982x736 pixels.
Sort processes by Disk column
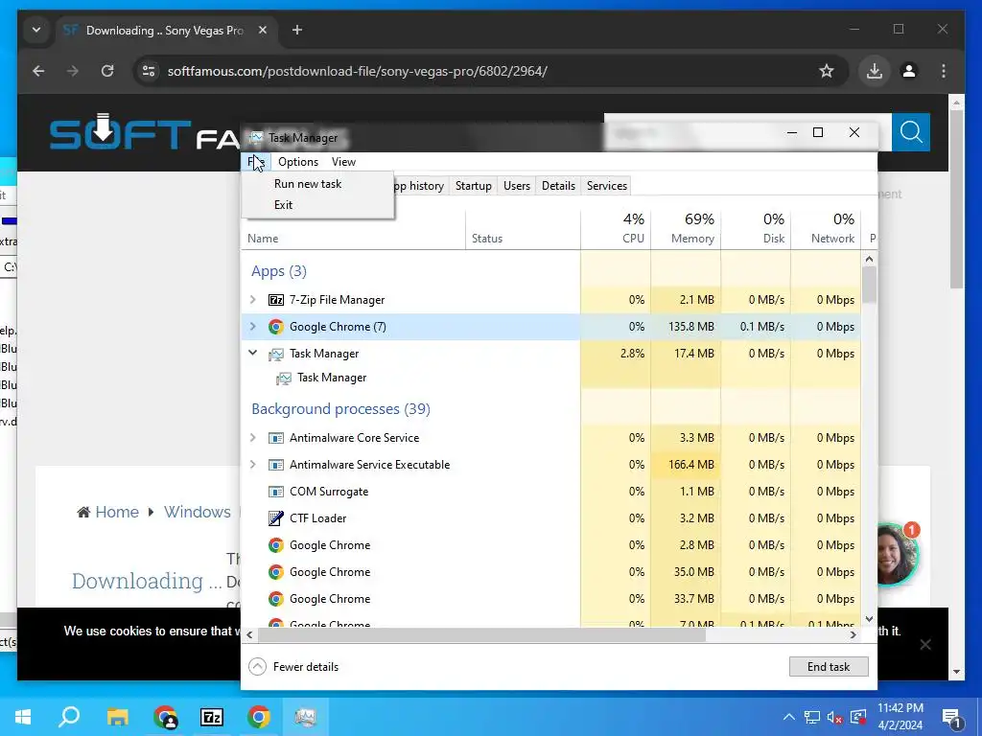pyautogui.click(x=756, y=230)
